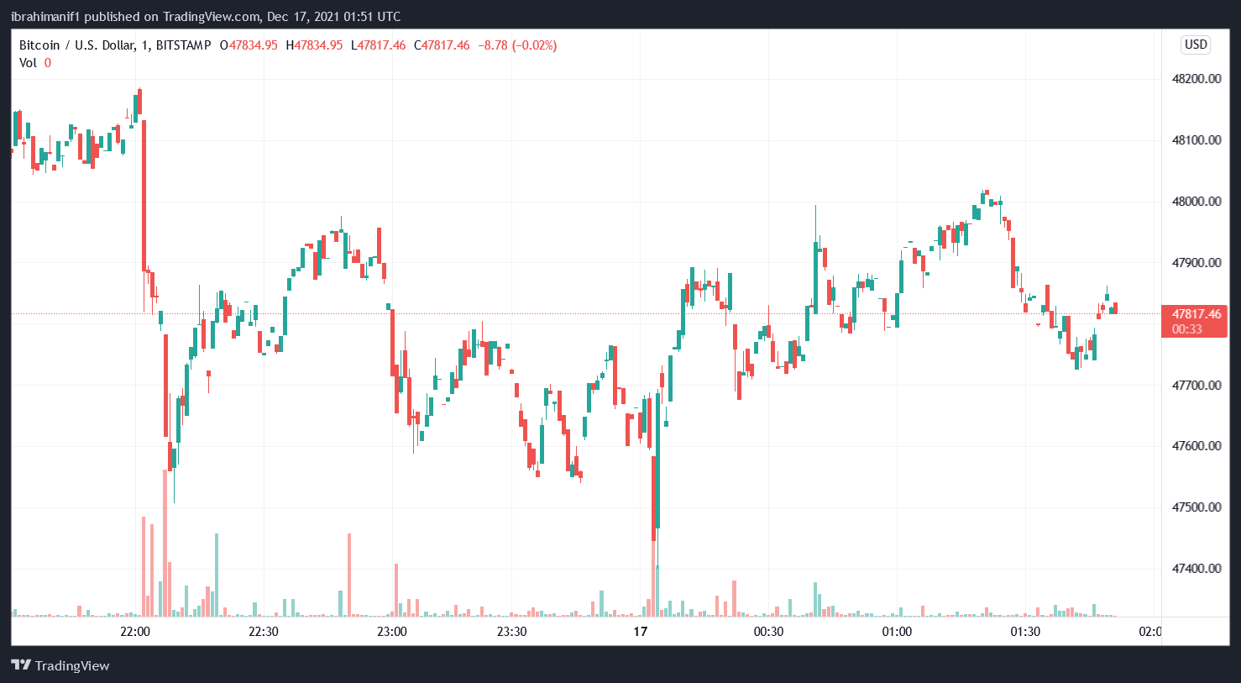Click the TradingView logo icon
Screen dimensions: 1241x683
(21, 665)
